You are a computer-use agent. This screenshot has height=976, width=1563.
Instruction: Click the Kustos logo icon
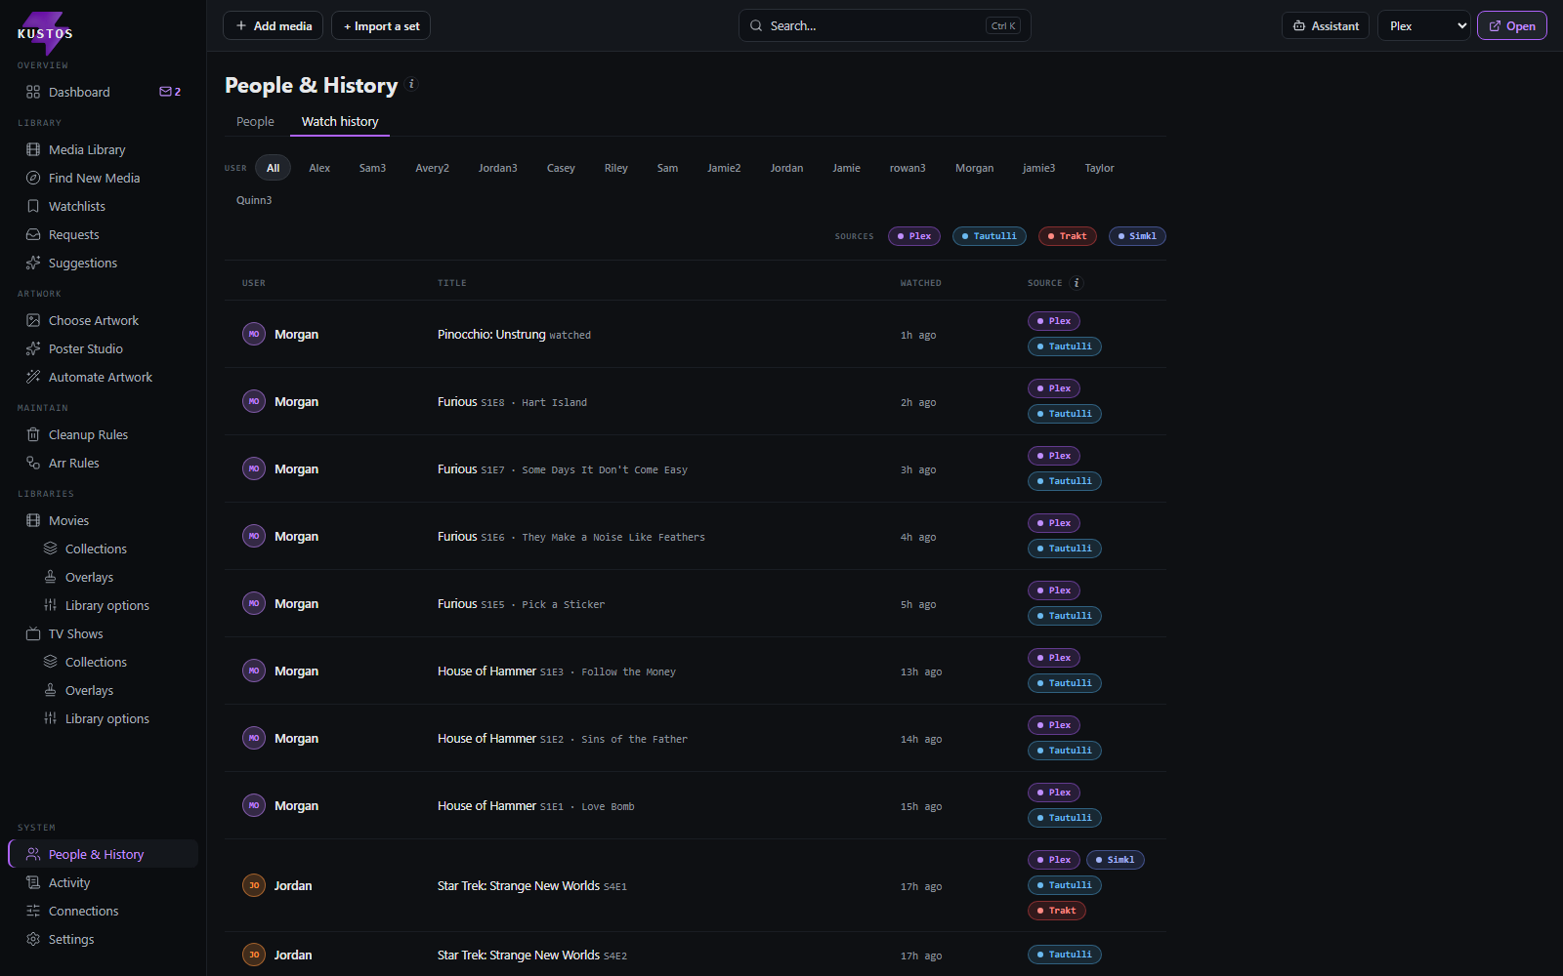click(x=45, y=32)
